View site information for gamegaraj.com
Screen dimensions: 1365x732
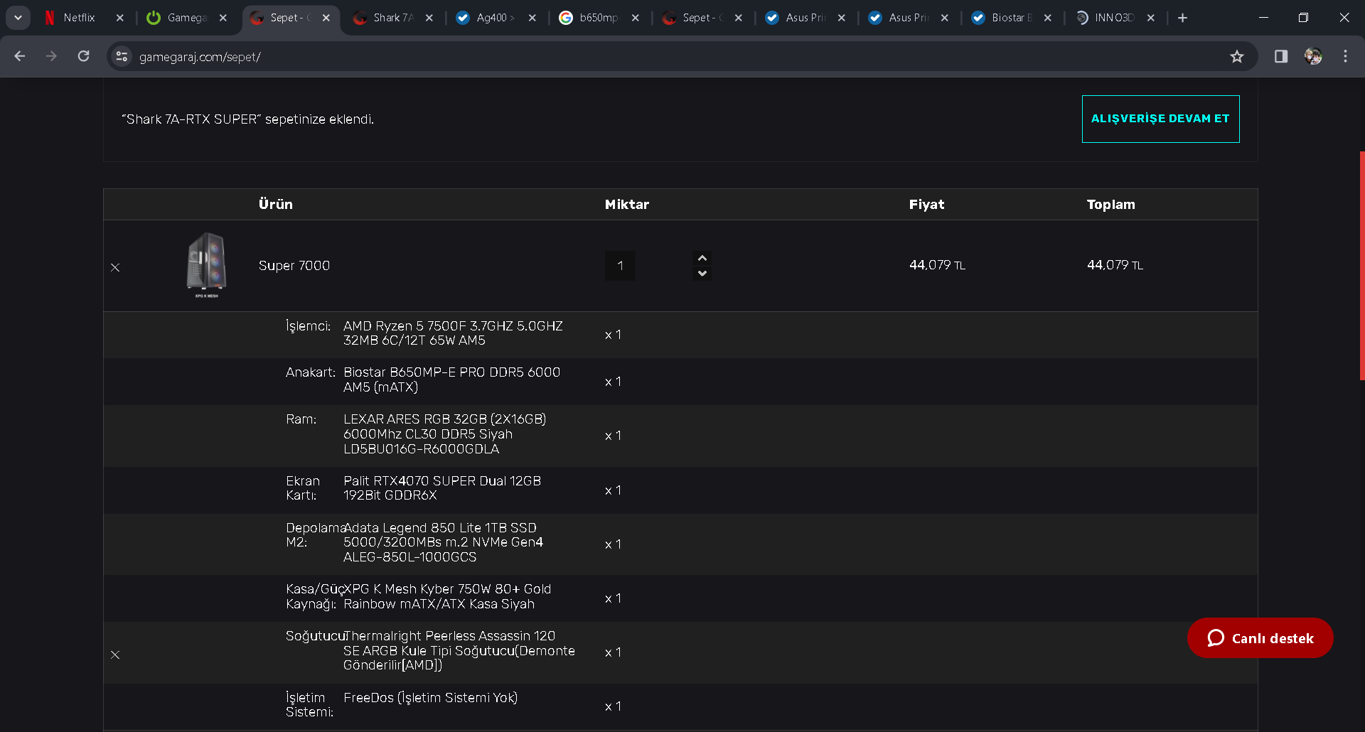(x=122, y=56)
